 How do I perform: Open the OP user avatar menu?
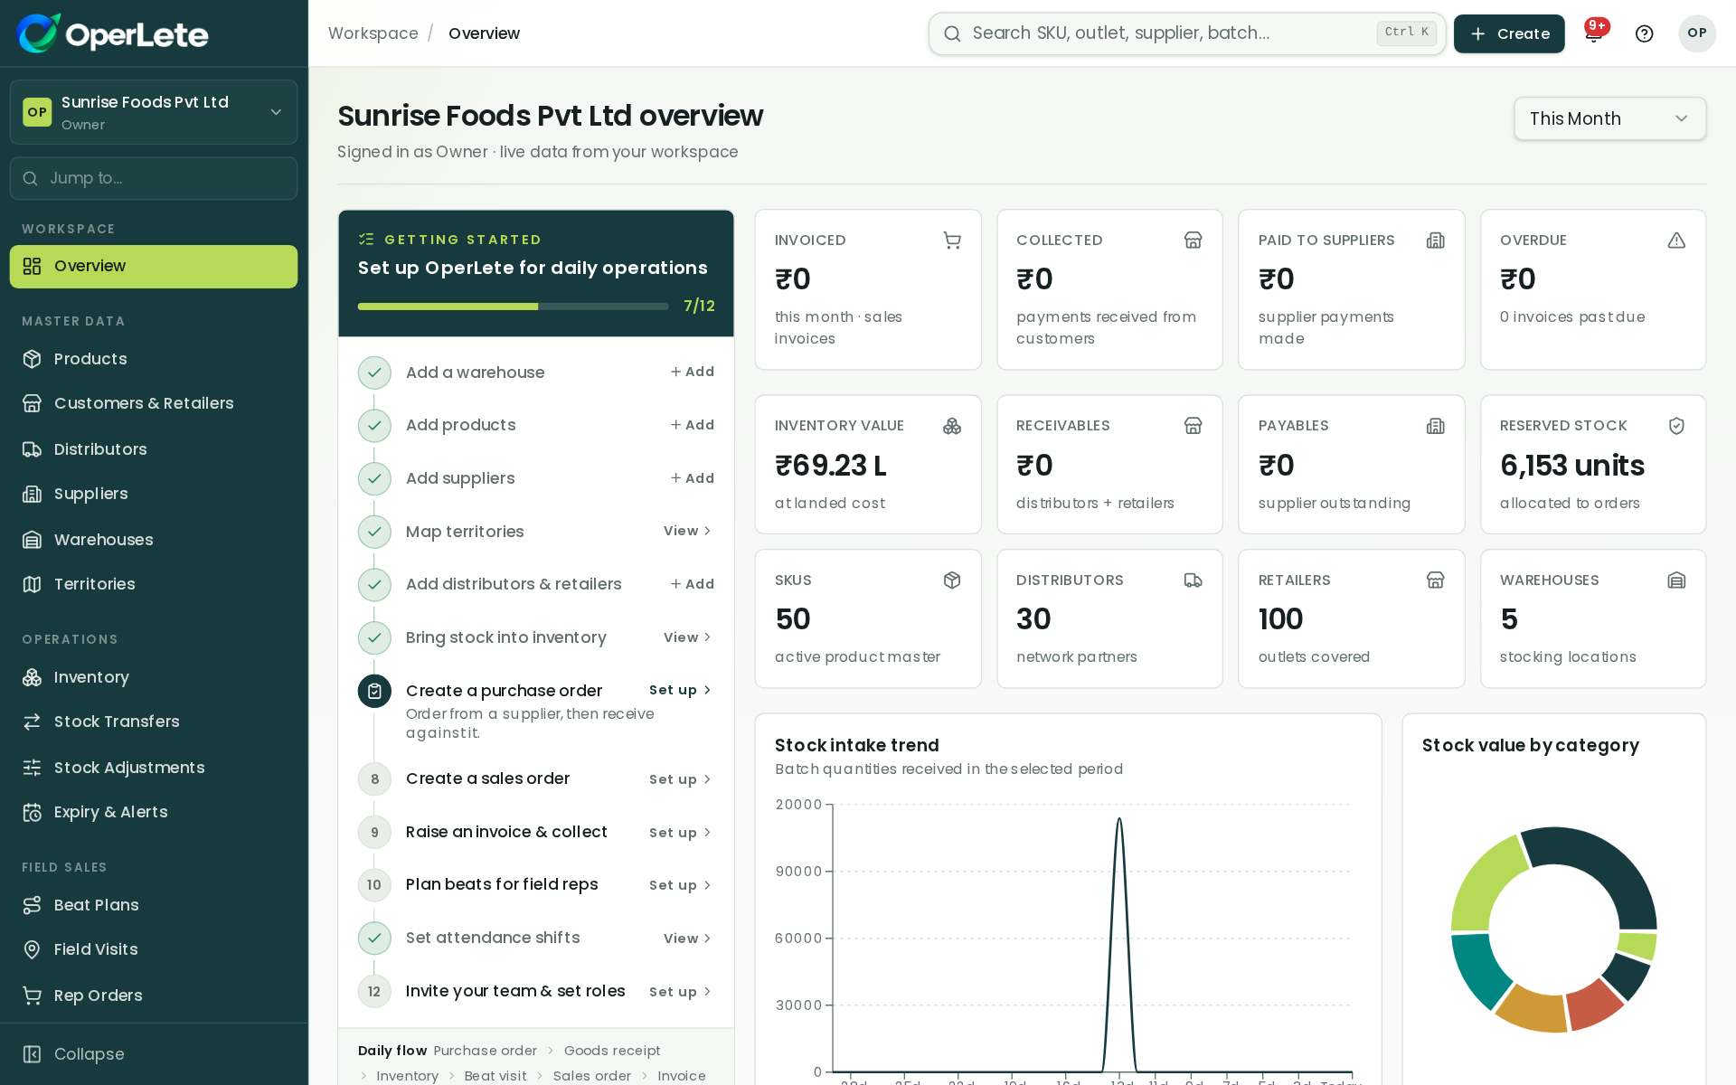click(x=1697, y=33)
